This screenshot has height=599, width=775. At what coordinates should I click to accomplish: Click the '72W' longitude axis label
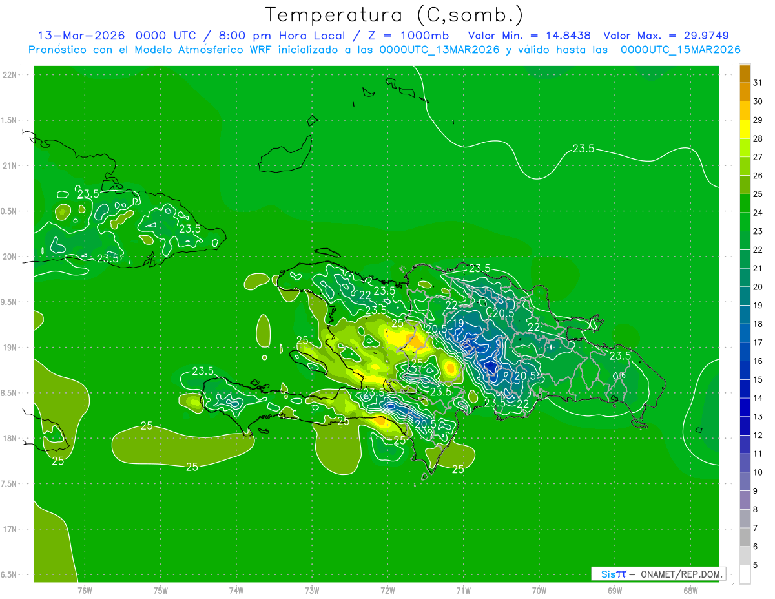pyautogui.click(x=387, y=590)
